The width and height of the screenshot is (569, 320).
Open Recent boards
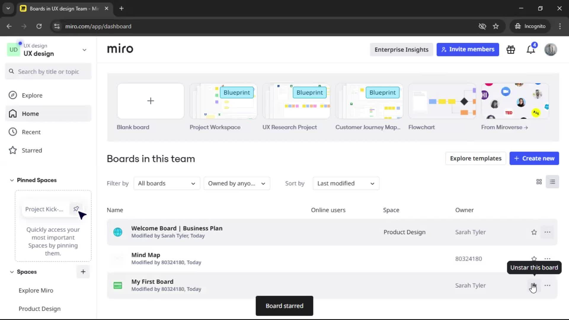coord(48,132)
